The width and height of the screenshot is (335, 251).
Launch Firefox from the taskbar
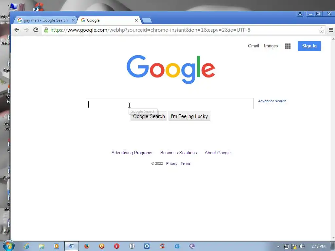(86, 246)
